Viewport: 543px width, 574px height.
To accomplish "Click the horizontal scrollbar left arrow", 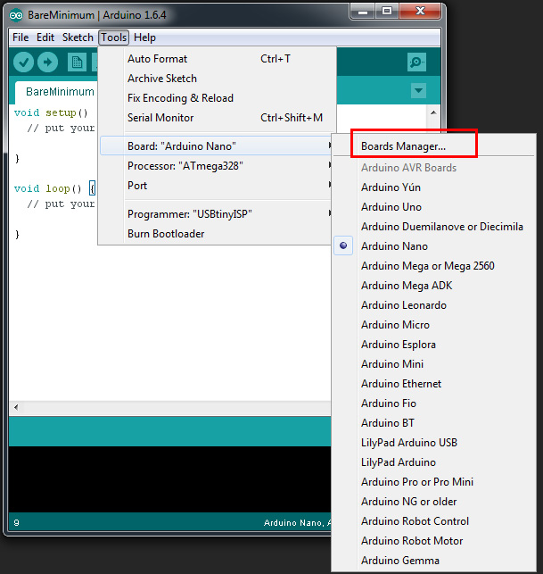I will coord(15,408).
